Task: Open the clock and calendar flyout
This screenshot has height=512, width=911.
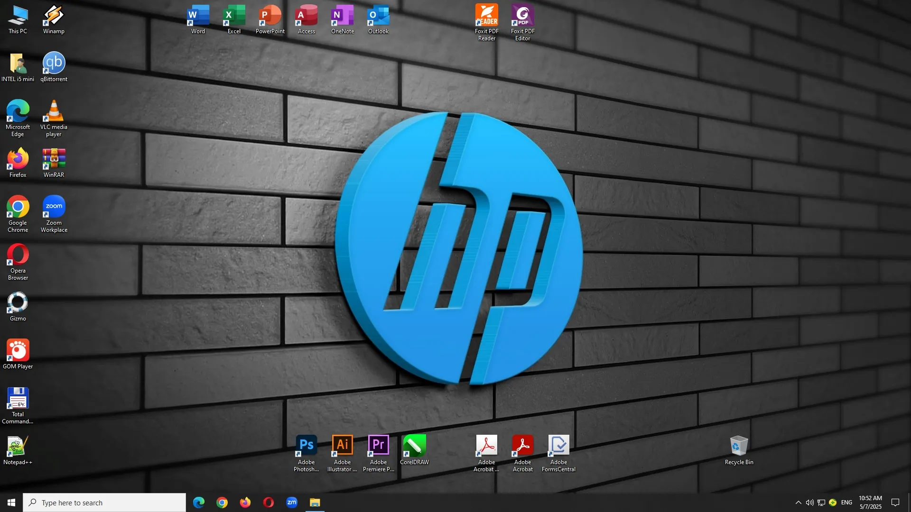Action: click(x=871, y=503)
